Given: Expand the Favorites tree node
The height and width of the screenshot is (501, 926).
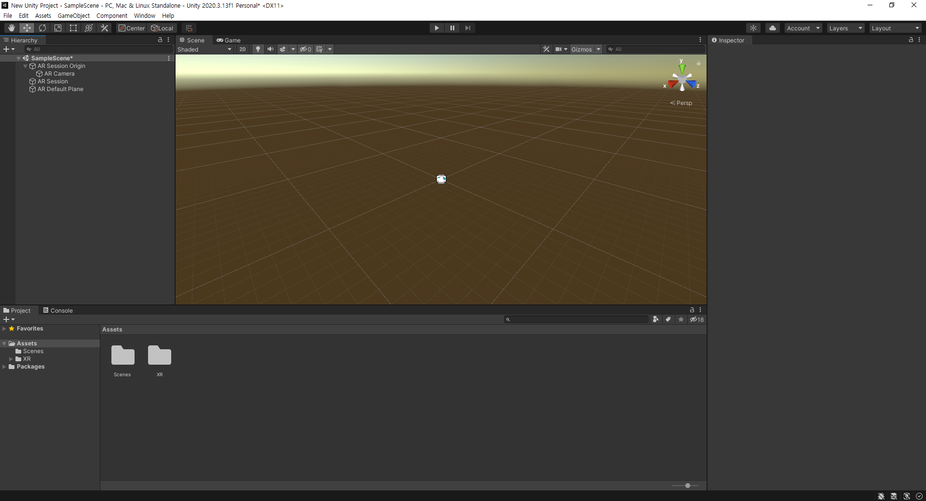Looking at the screenshot, I should click(4, 329).
